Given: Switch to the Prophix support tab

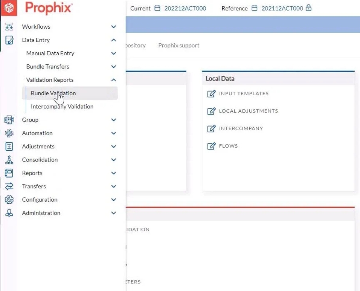Looking at the screenshot, I should 179,45.
